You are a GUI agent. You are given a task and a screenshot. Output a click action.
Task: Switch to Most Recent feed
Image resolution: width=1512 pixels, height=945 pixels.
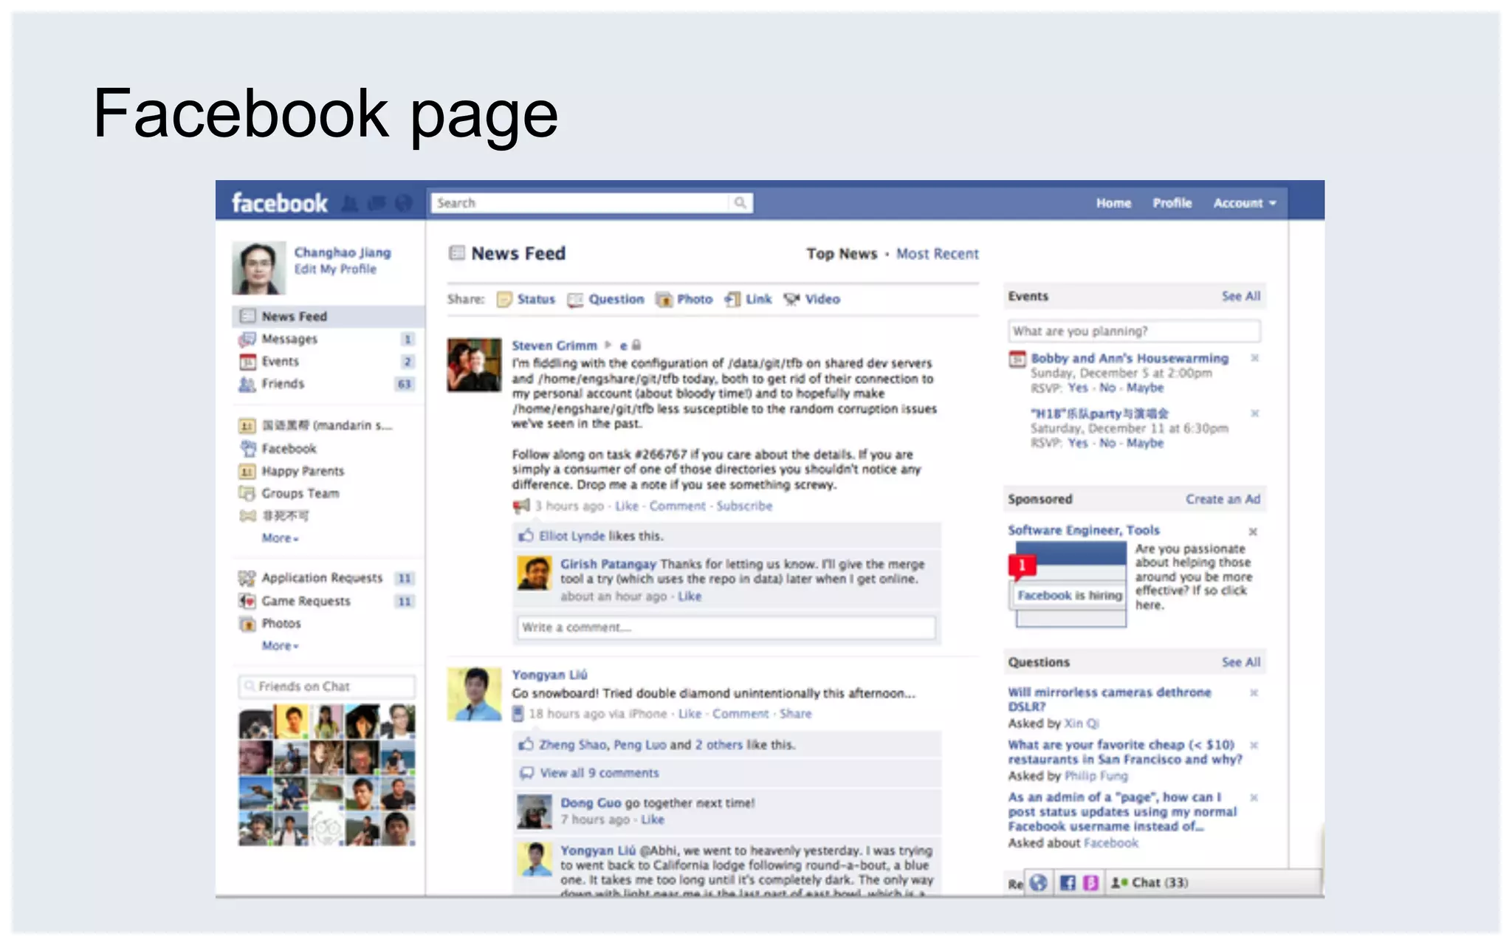[x=937, y=254]
